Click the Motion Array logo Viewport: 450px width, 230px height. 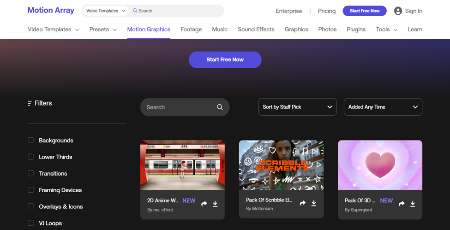[51, 10]
